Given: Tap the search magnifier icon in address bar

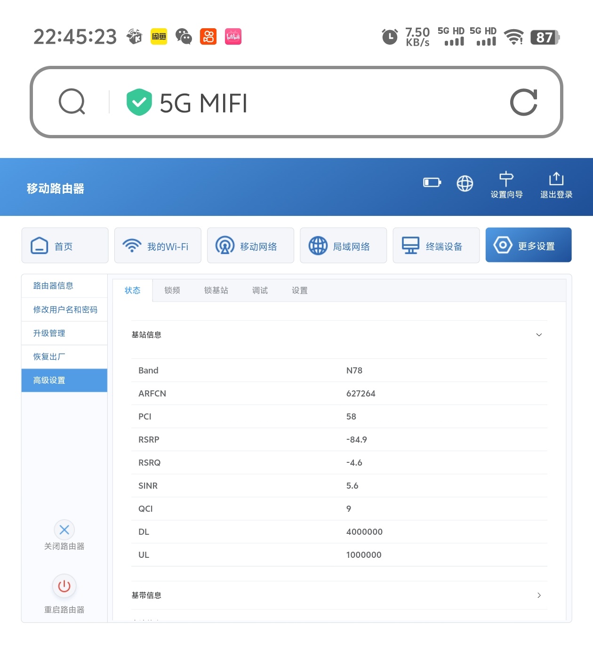Looking at the screenshot, I should pyautogui.click(x=72, y=102).
